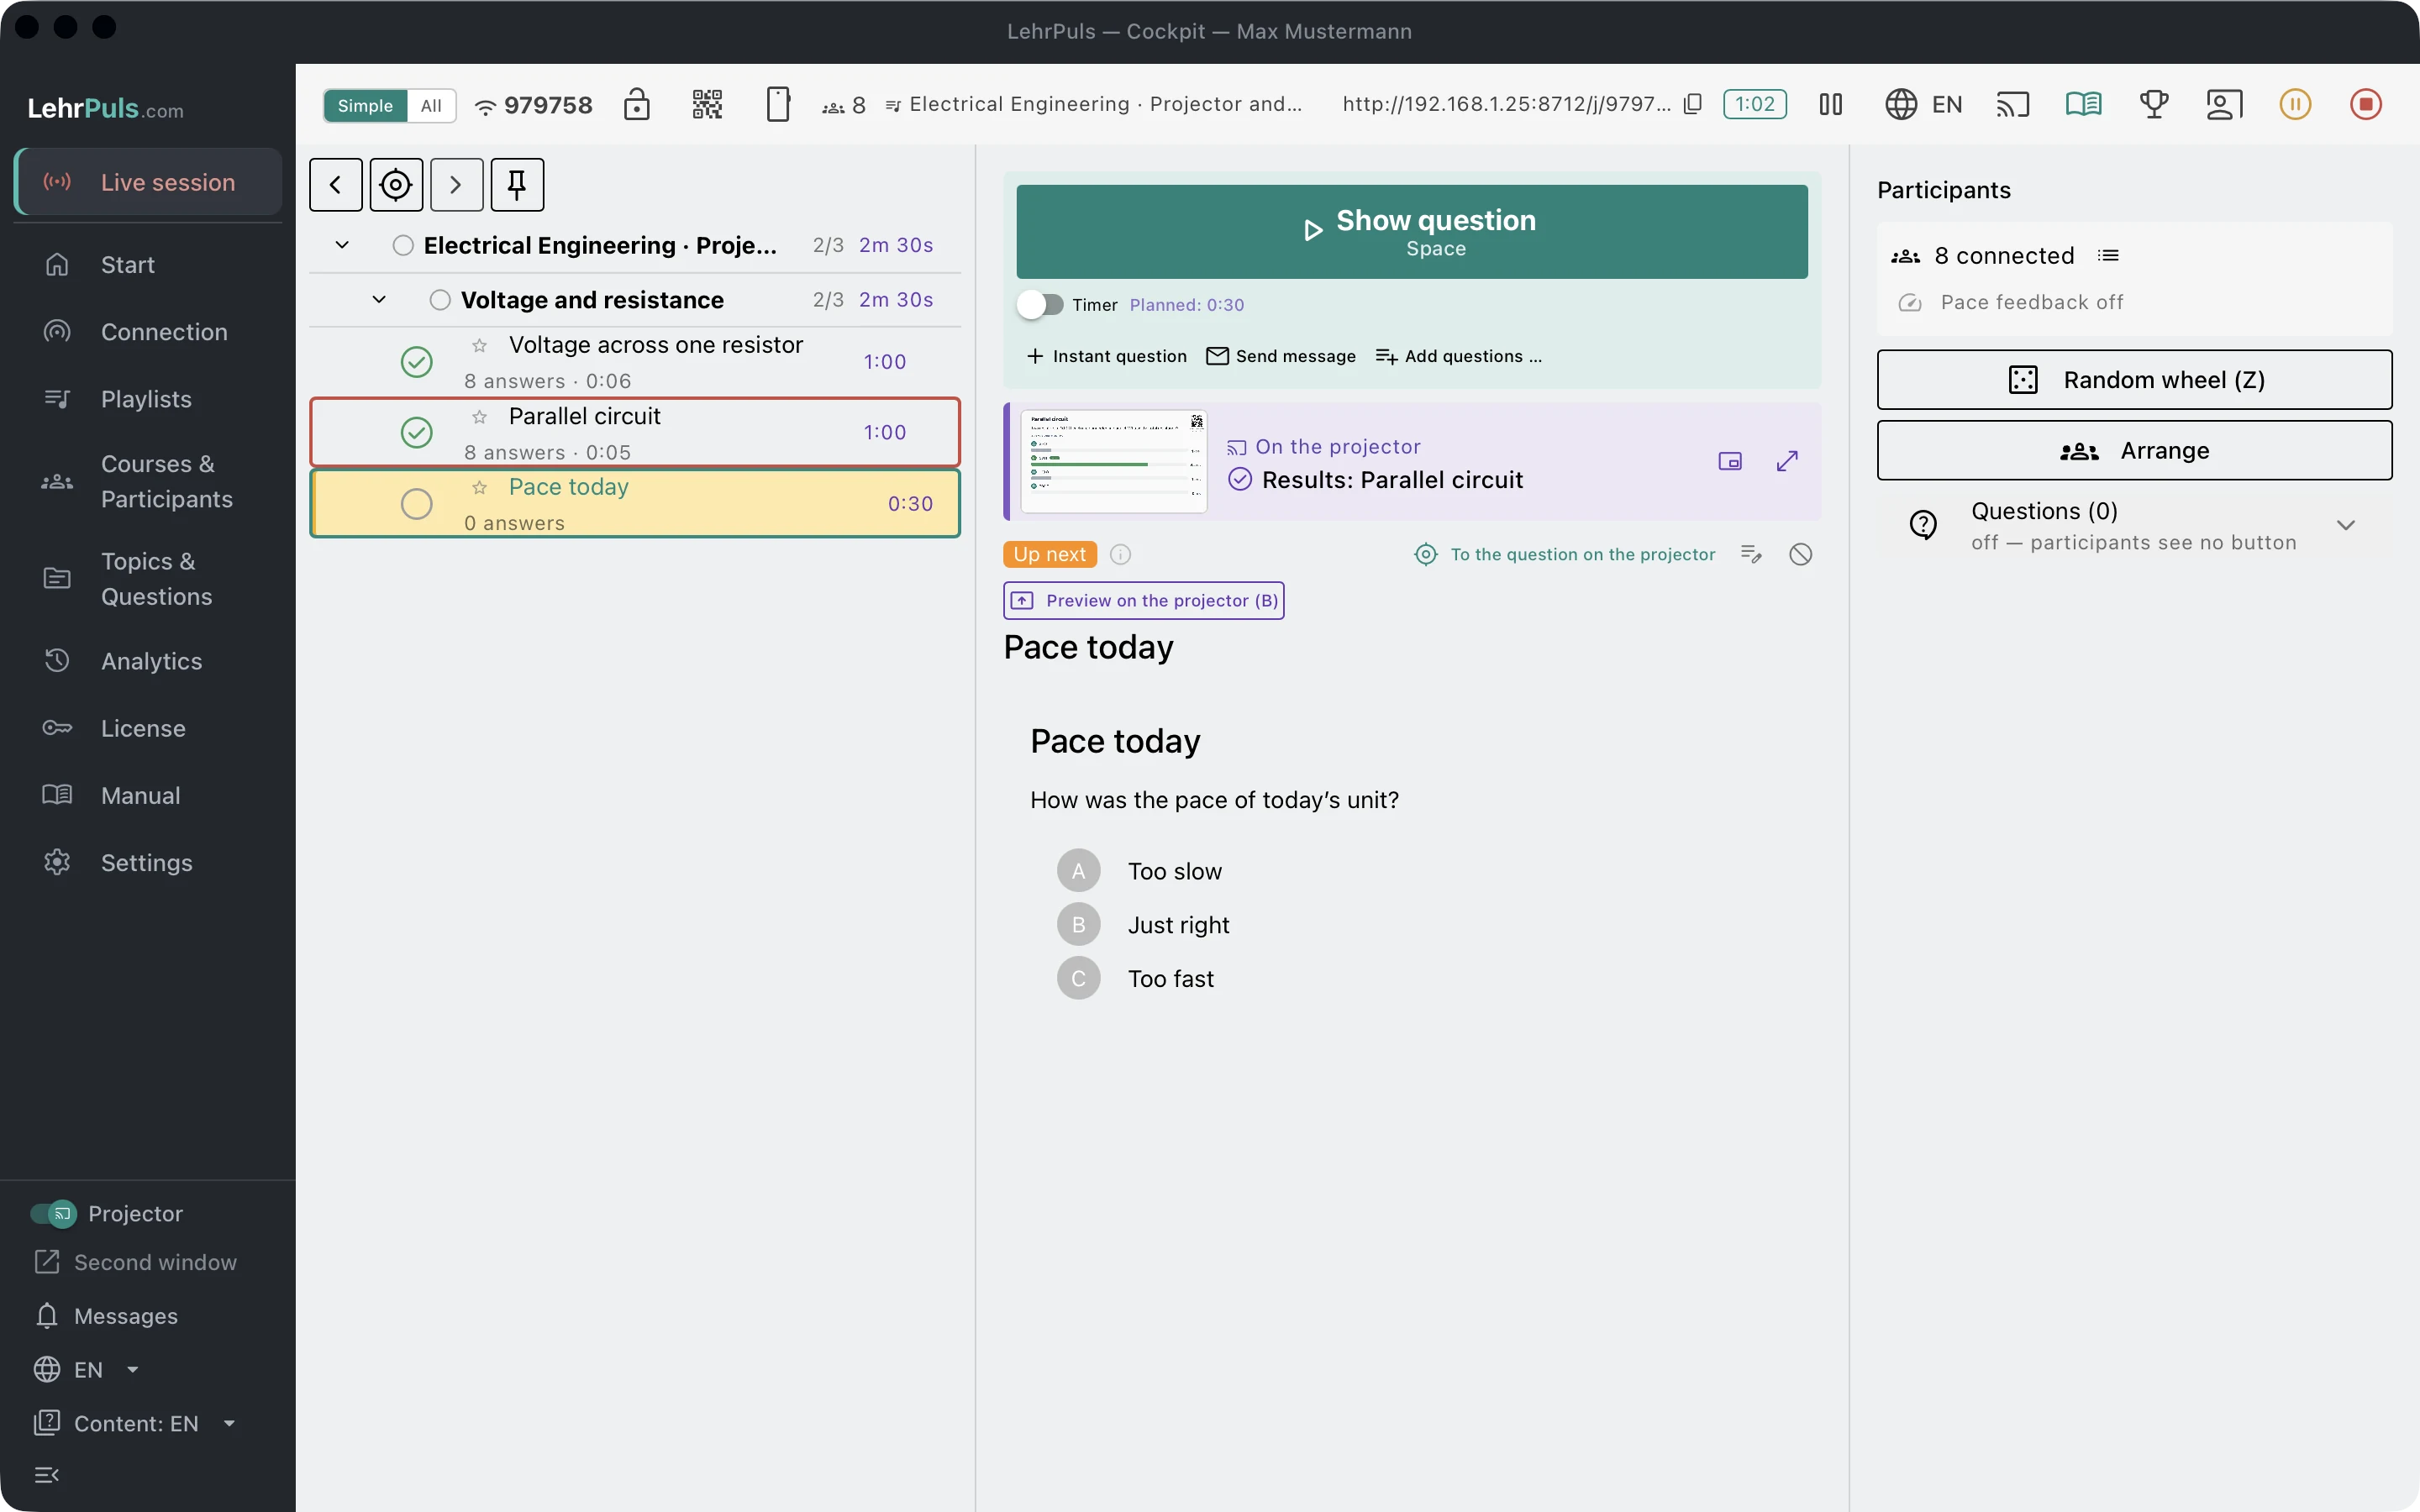Copy the session URL with copy icon
This screenshot has height=1512, width=2420.
[x=1692, y=104]
